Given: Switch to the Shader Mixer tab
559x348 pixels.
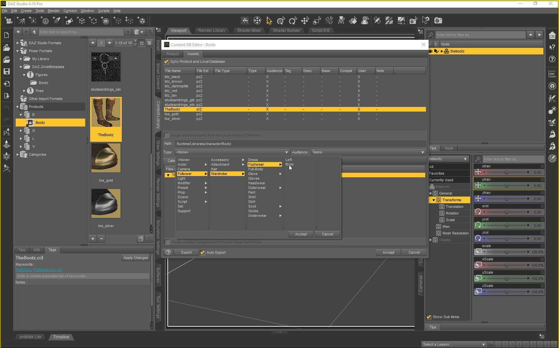Looking at the screenshot, I should point(249,31).
